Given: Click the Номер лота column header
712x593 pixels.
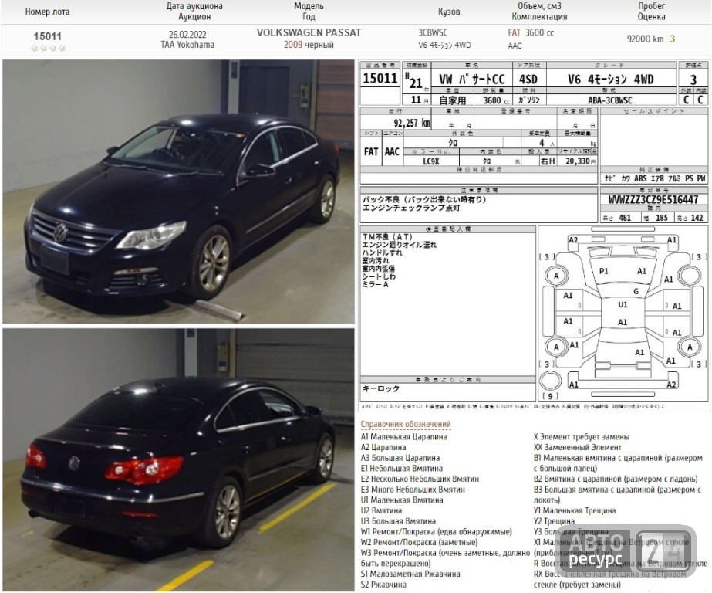Looking at the screenshot, I should (x=47, y=12).
